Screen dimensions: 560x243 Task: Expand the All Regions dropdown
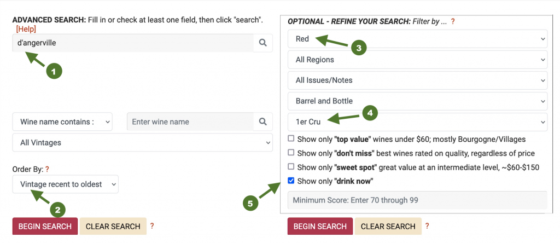click(417, 60)
